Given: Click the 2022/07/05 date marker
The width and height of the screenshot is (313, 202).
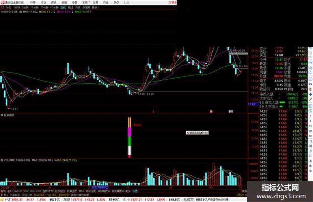Looking at the screenshot, I should [100, 188].
